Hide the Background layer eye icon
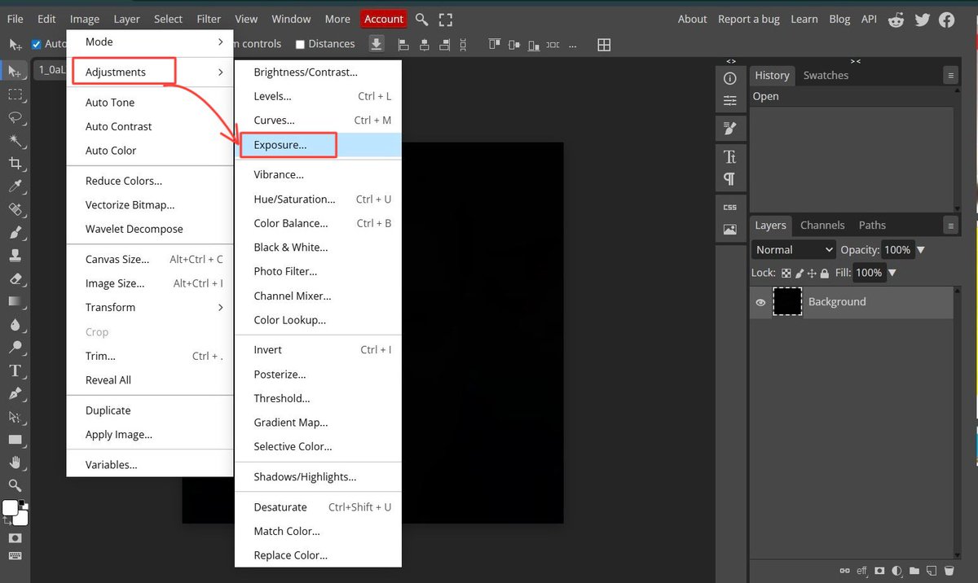Screen dimensions: 978x583 [x=760, y=302]
